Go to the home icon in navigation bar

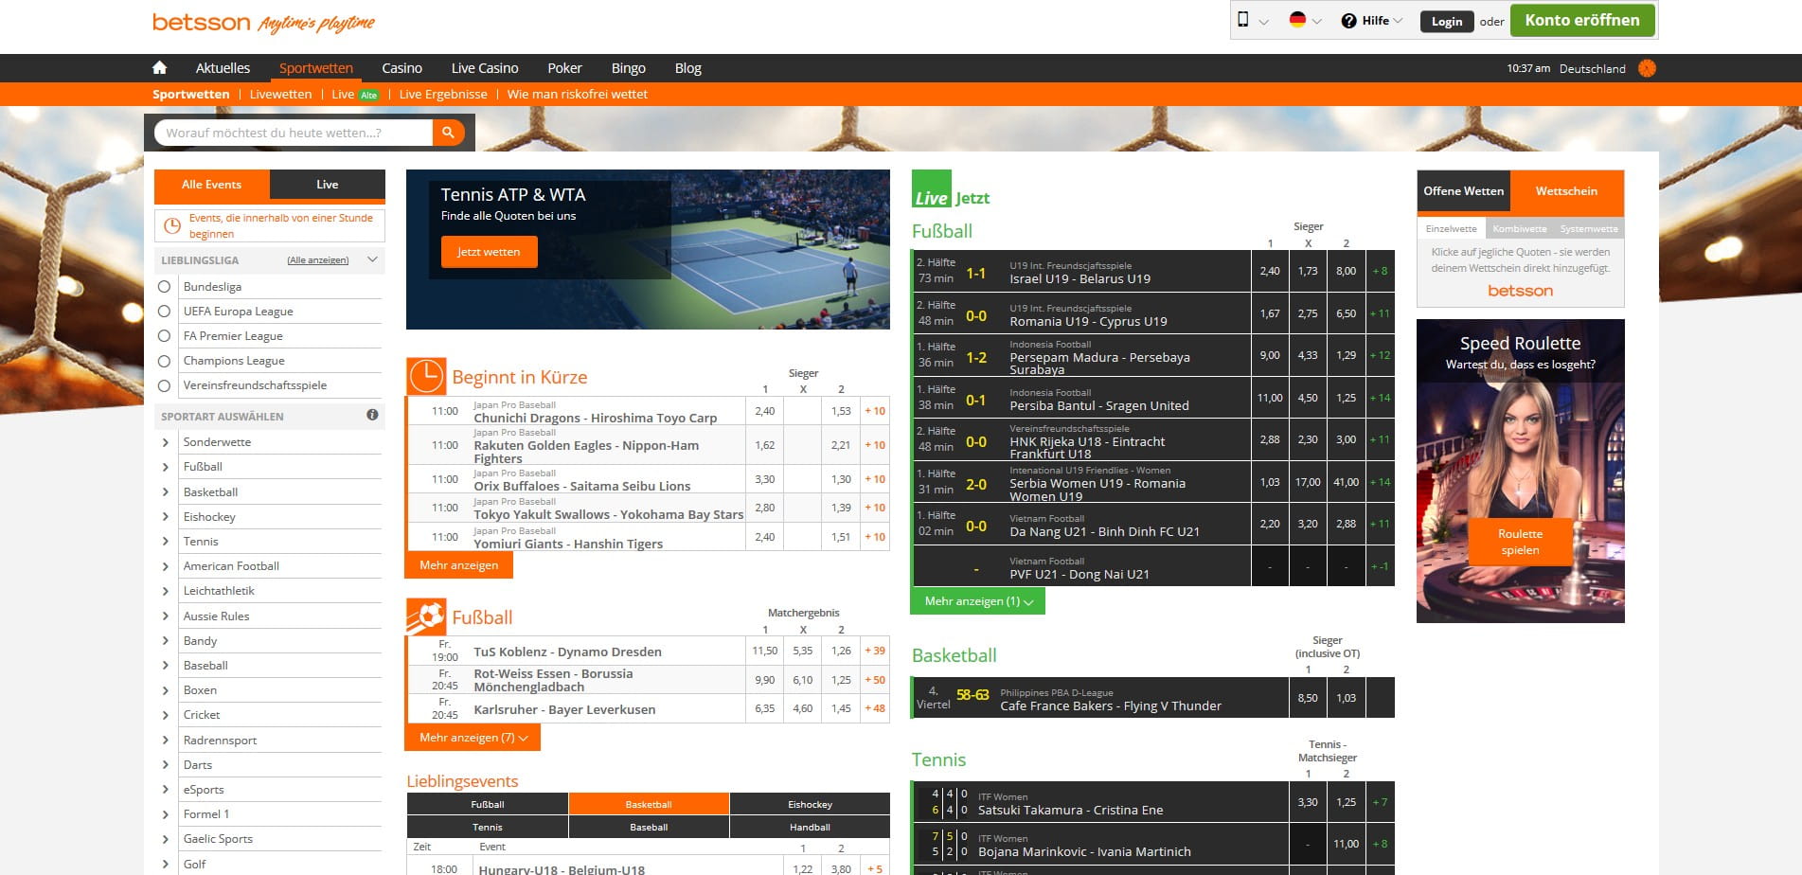point(159,67)
